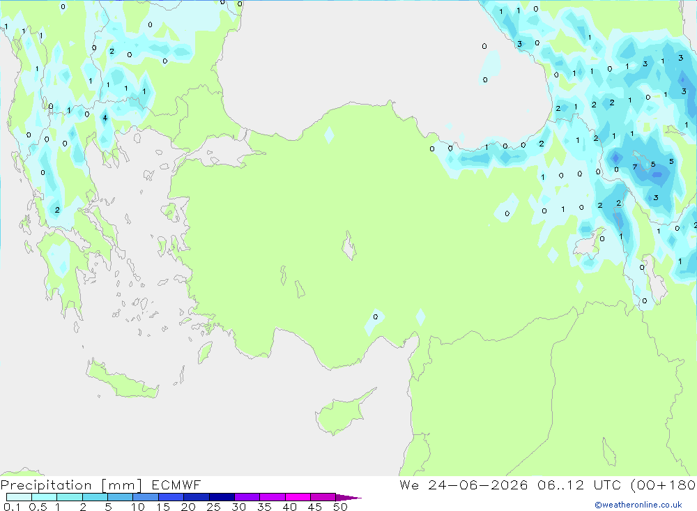
Task: Click the 10–15 mm legend swatch
Action: coord(146,497)
